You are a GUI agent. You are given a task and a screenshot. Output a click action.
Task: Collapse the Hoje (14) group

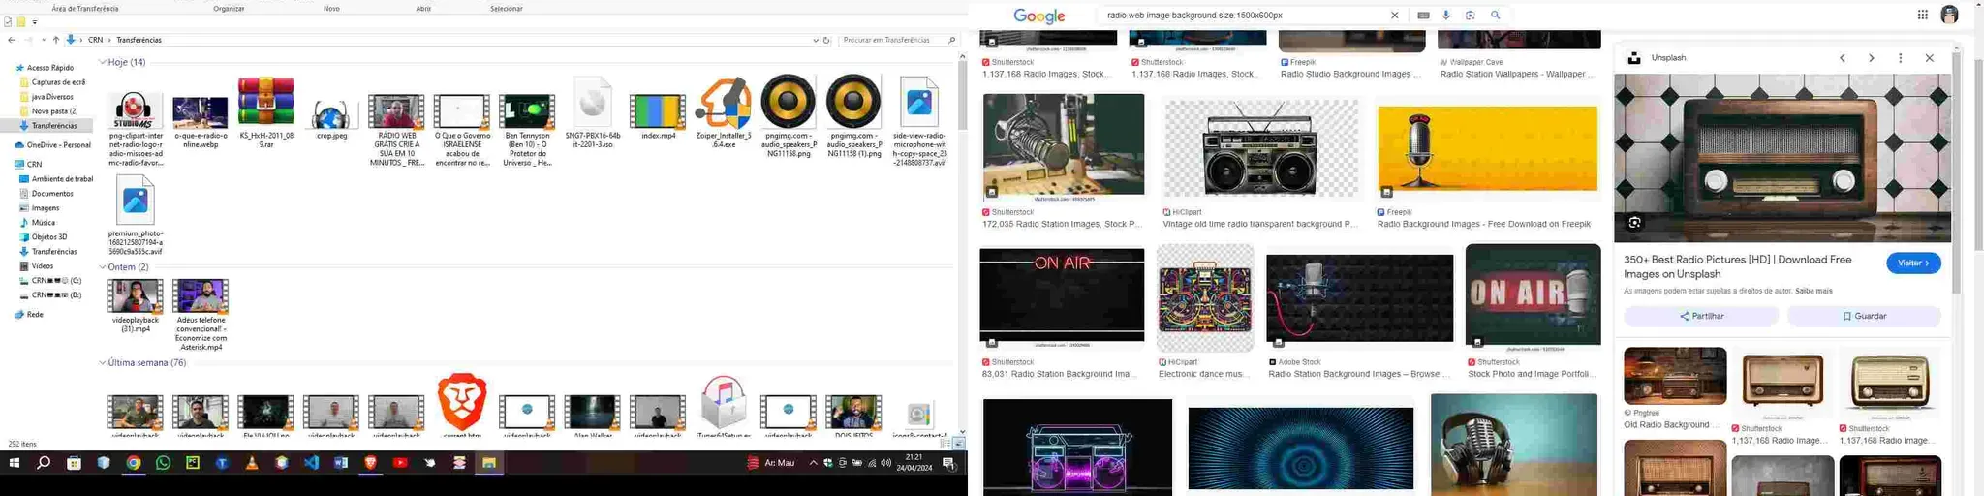coord(103,62)
